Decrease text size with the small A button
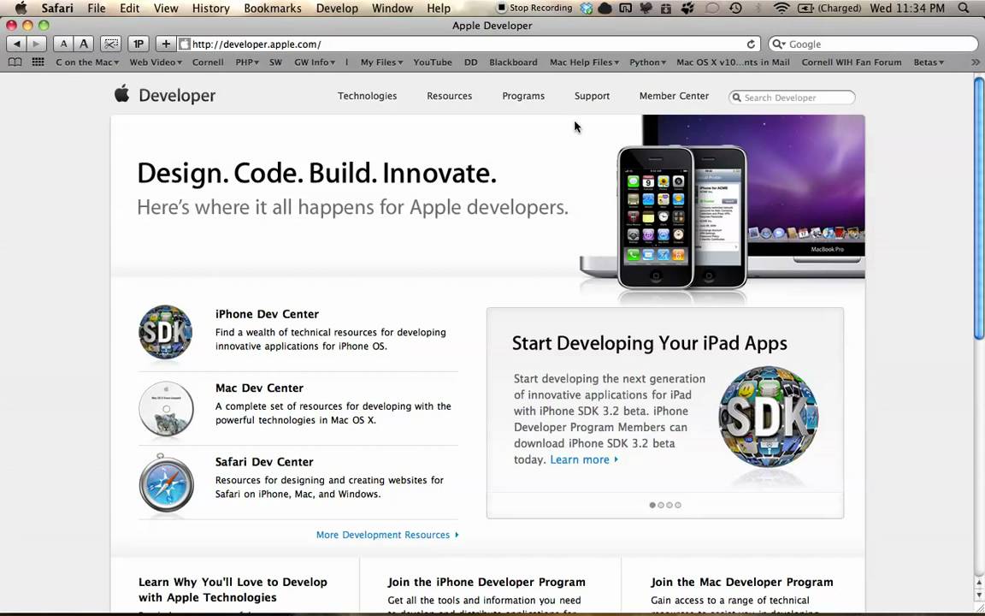 pos(63,44)
